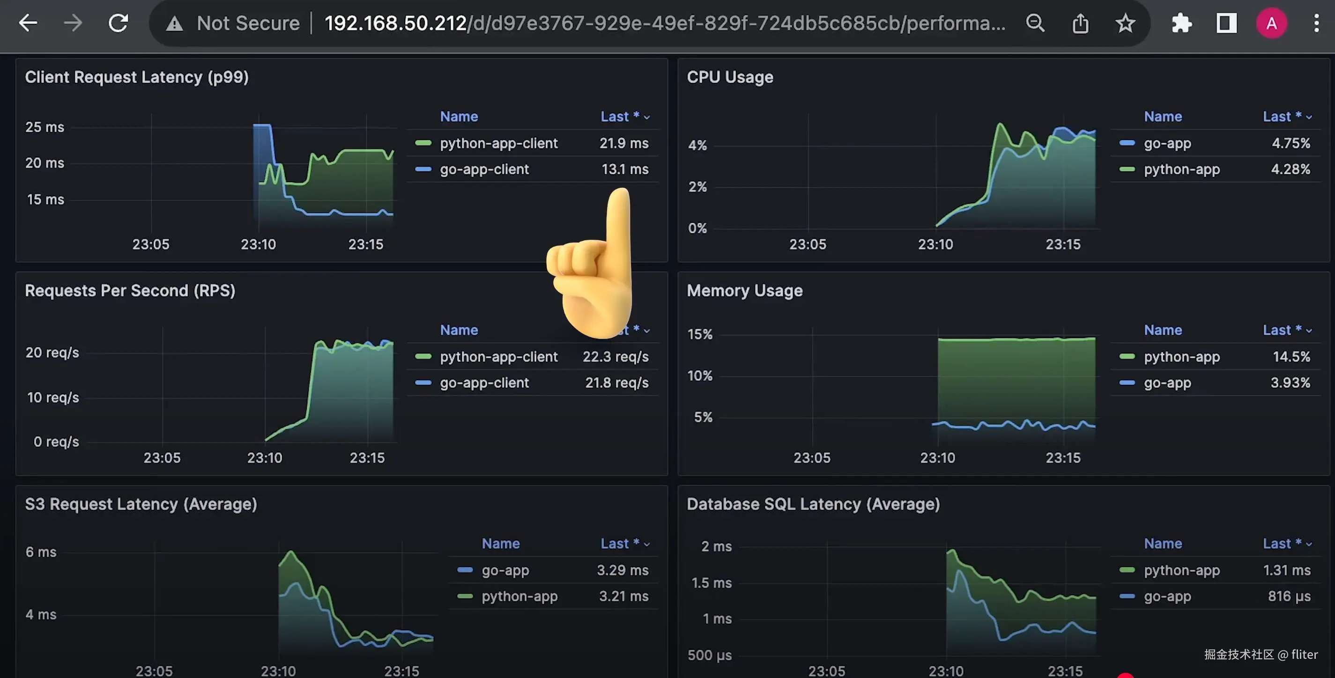Open the browser three-dot menu
The image size is (1335, 678).
1316,23
